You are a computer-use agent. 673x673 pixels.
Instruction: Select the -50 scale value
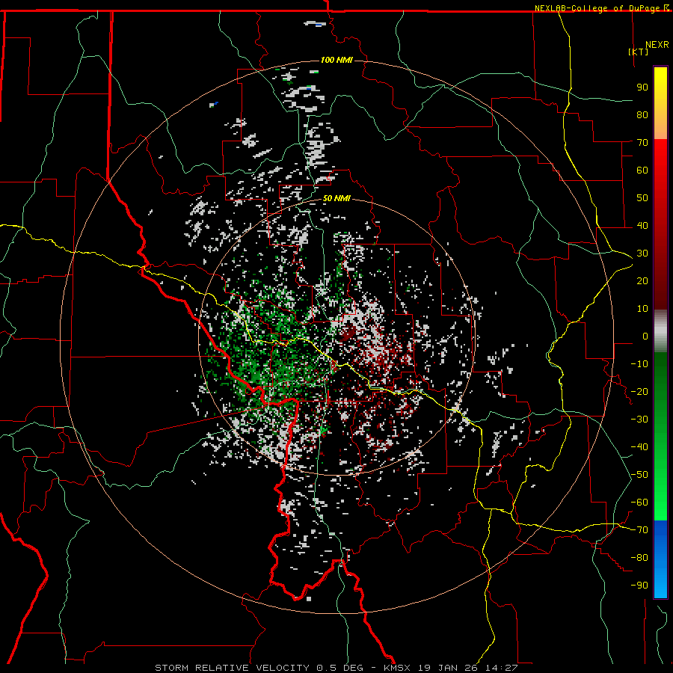pos(639,475)
